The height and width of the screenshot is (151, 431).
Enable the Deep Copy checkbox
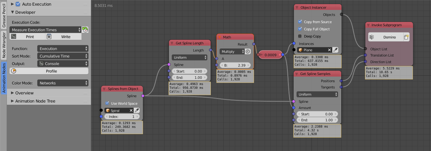[300, 36]
